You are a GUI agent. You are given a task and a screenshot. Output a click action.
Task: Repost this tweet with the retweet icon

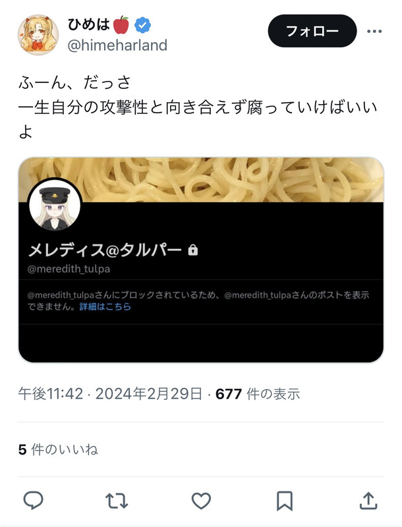(117, 501)
